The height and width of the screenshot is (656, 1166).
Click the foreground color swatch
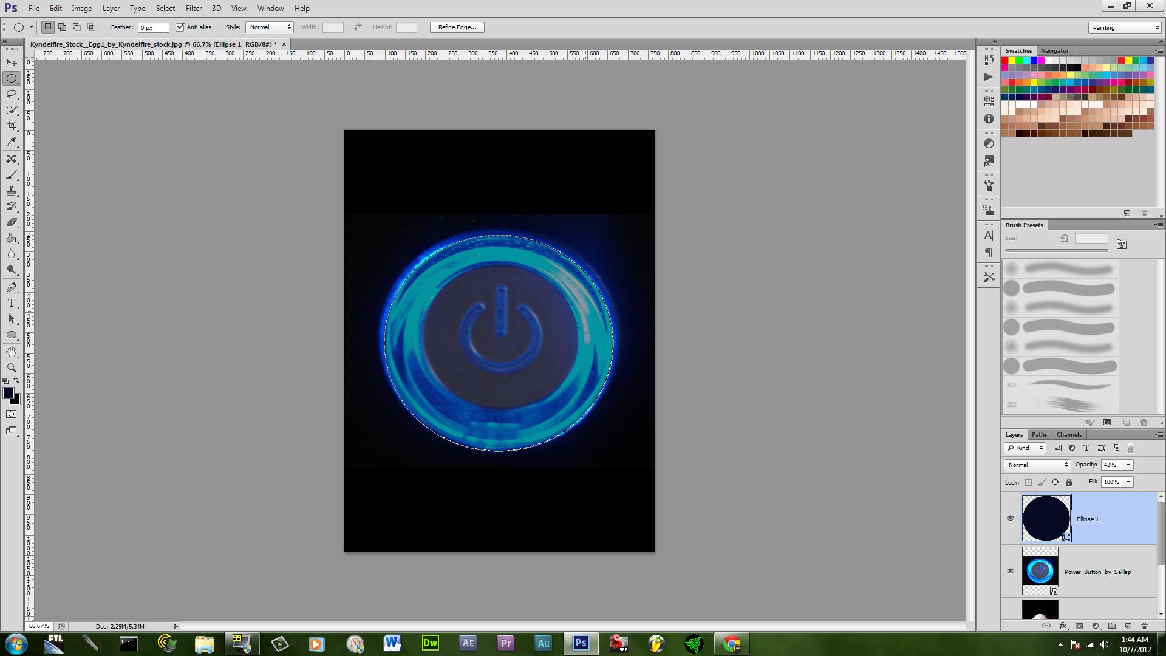[9, 394]
